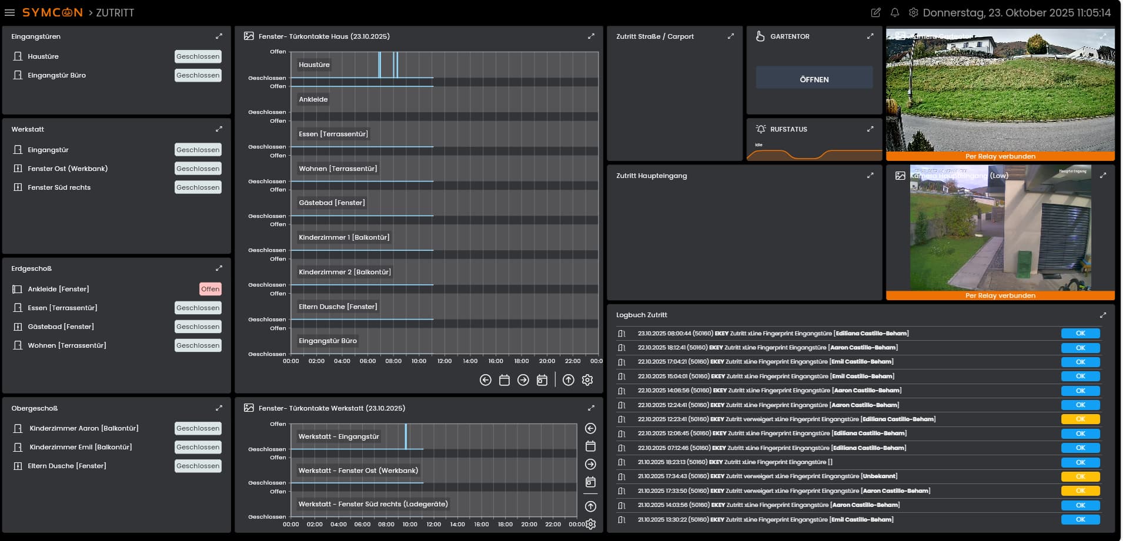Open Haus chart settings gear

coord(587,380)
